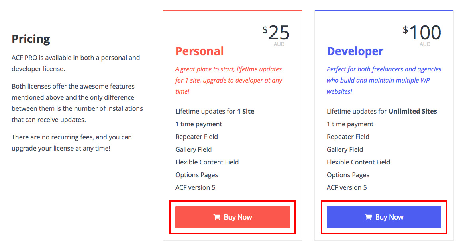The height and width of the screenshot is (249, 463).
Task: Click the cart icon on blue Buy Now button
Action: pyautogui.click(x=368, y=217)
